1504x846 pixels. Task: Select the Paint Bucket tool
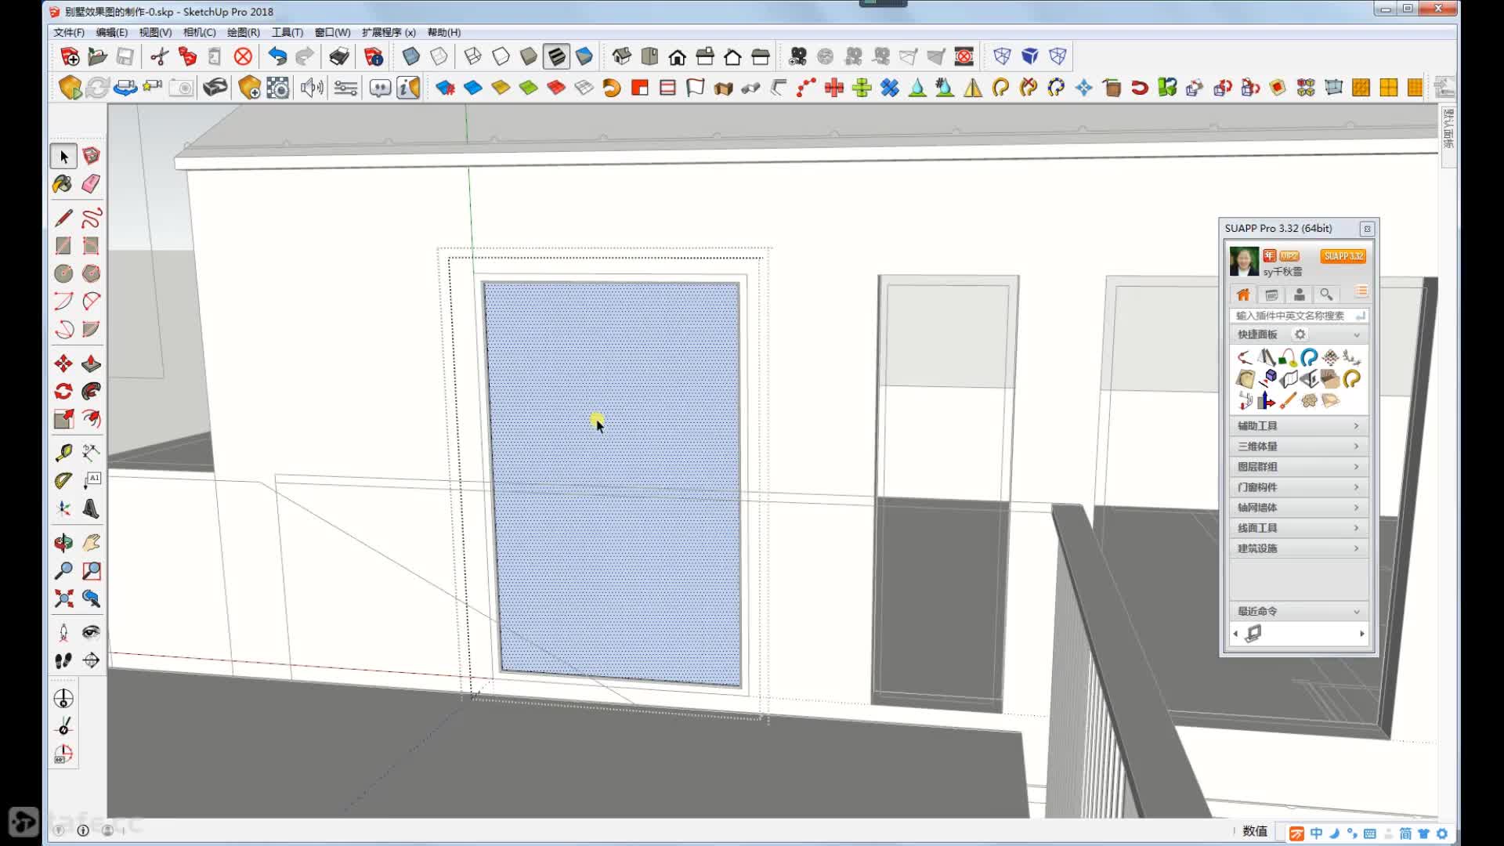coord(63,184)
